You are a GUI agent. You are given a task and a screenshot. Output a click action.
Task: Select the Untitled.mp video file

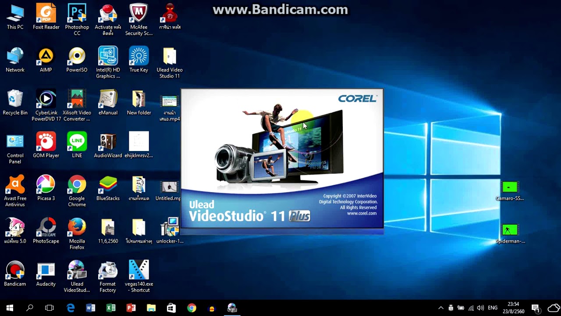point(169,191)
